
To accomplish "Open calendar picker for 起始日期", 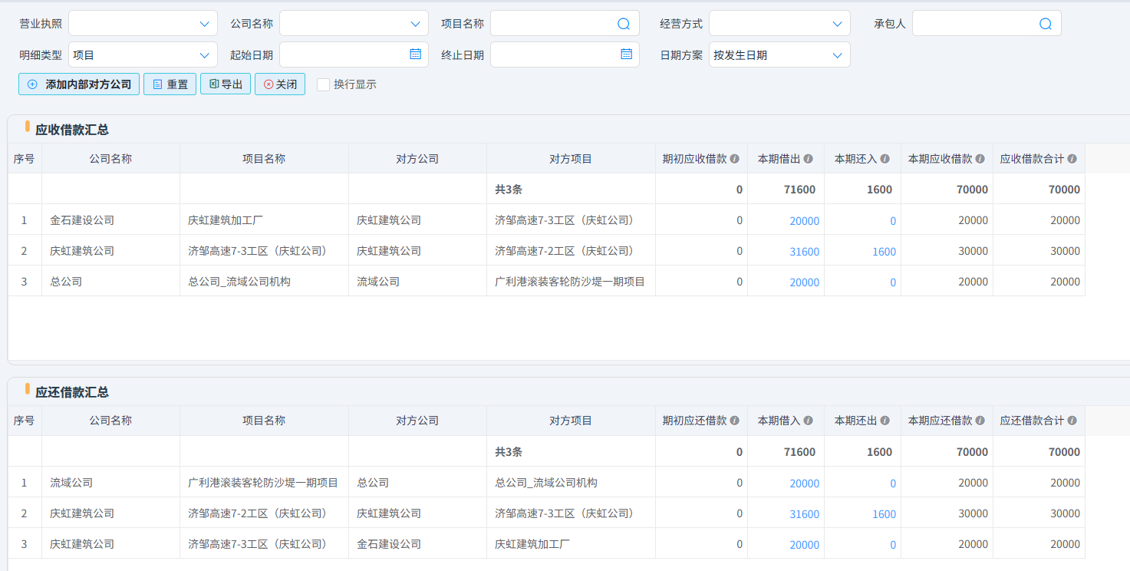I will pyautogui.click(x=415, y=54).
